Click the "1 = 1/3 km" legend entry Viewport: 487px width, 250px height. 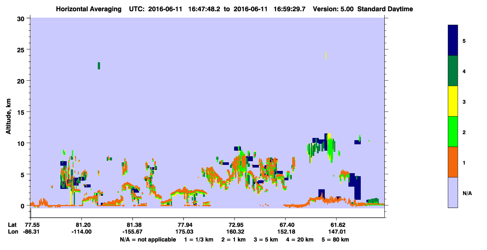(199, 240)
